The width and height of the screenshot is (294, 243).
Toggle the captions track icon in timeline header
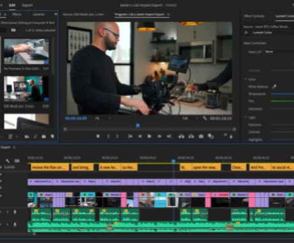point(17,161)
